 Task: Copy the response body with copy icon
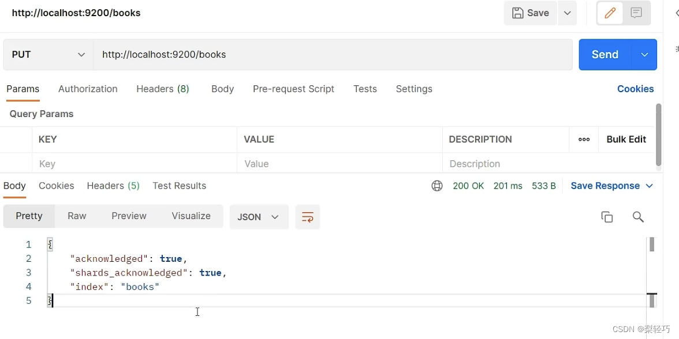tap(607, 217)
